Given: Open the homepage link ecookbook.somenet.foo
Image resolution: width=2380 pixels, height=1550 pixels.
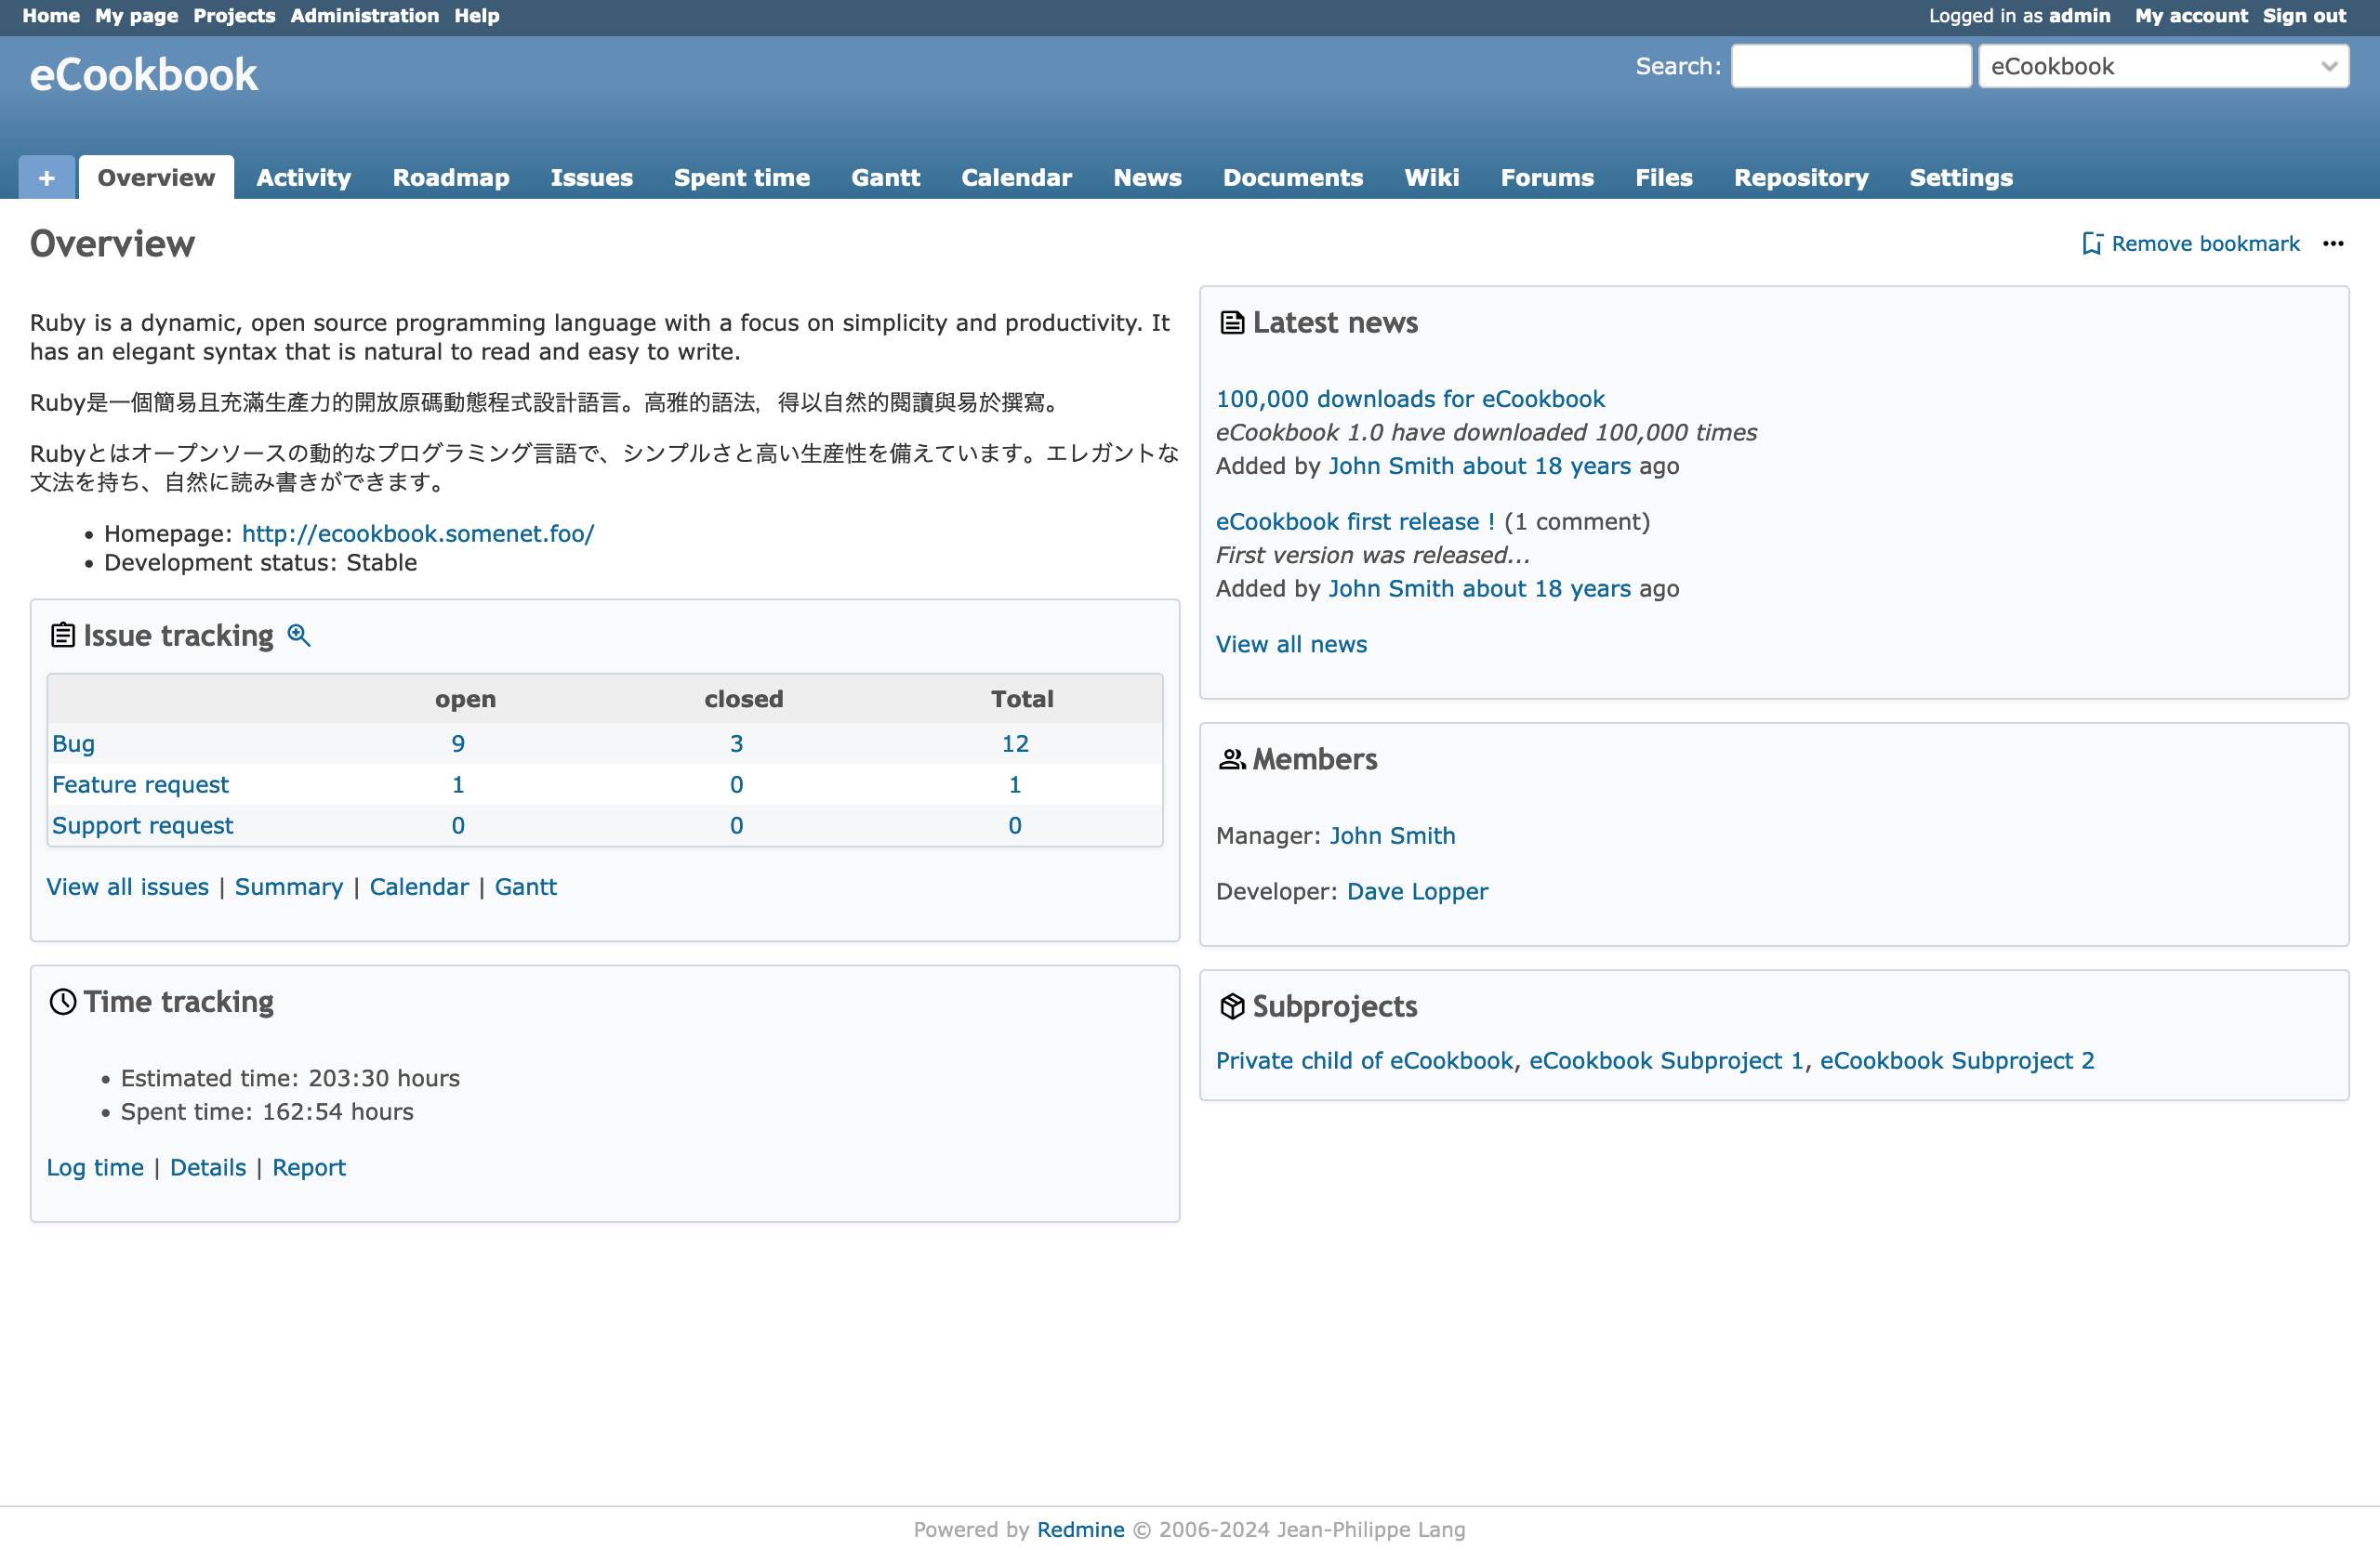Looking at the screenshot, I should pos(418,533).
